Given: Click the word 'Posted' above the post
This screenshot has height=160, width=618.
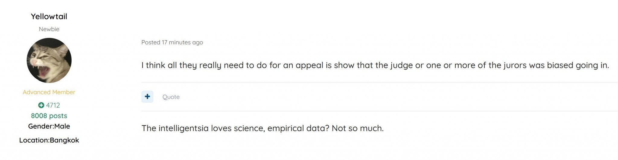Looking at the screenshot, I should coord(151,42).
